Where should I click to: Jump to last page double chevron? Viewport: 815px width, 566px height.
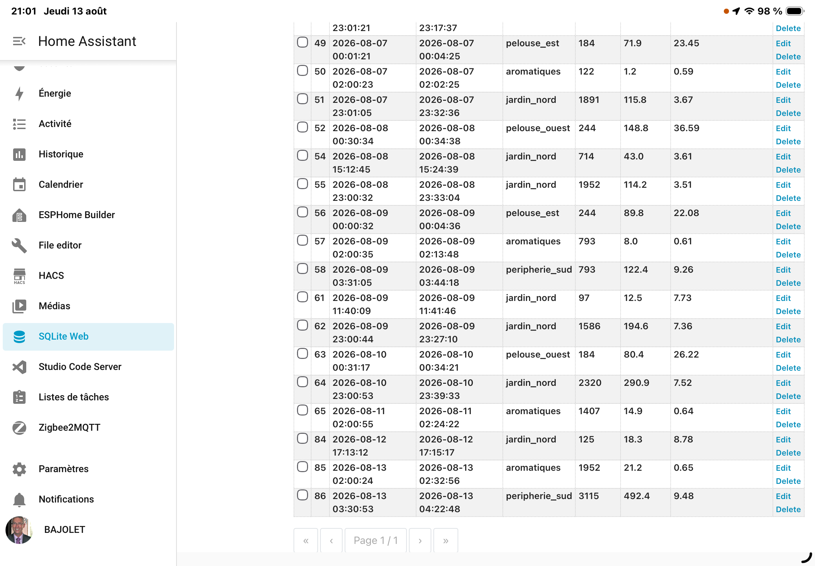tap(445, 540)
